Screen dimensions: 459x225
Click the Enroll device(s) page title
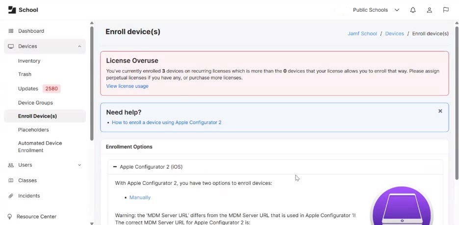[133, 31]
